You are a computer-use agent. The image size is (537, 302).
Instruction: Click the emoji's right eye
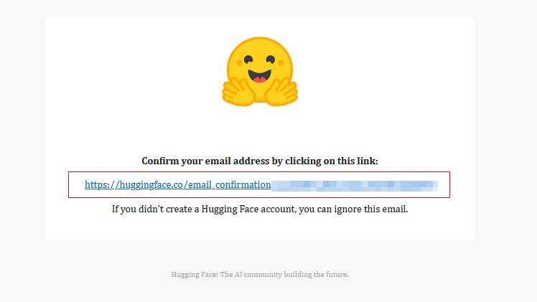271,60
